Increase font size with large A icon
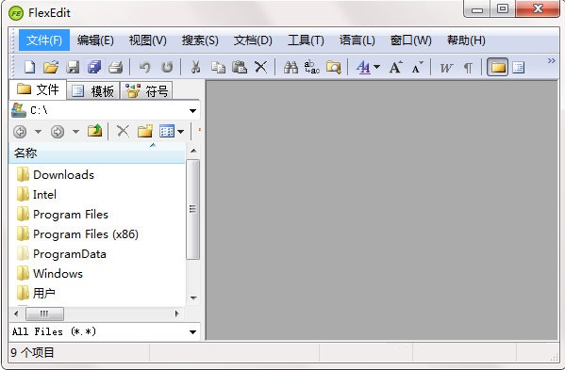Screen dimensions: 565x370 pos(395,67)
